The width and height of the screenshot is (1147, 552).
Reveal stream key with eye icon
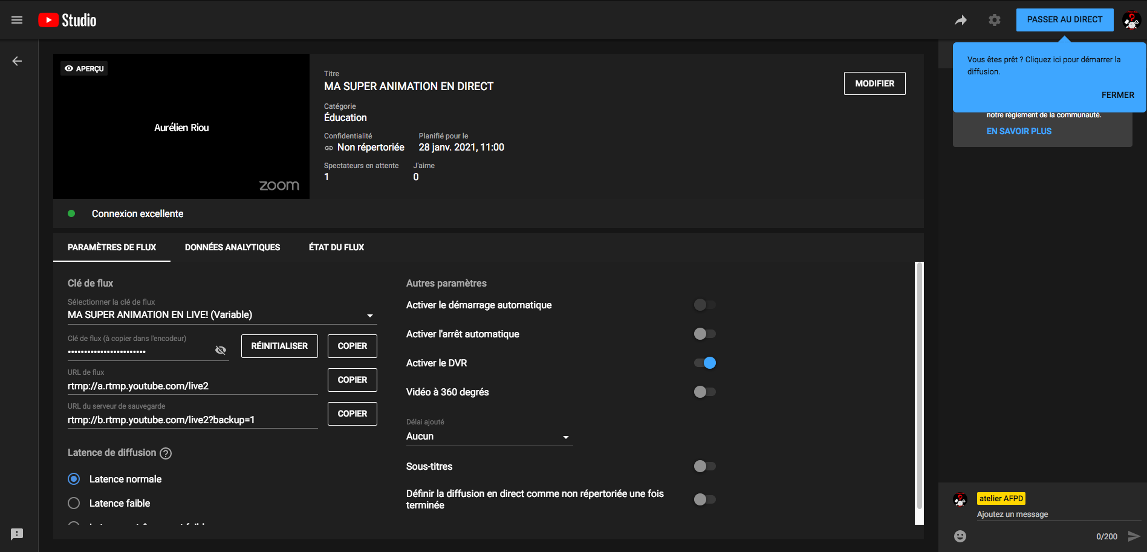[221, 350]
